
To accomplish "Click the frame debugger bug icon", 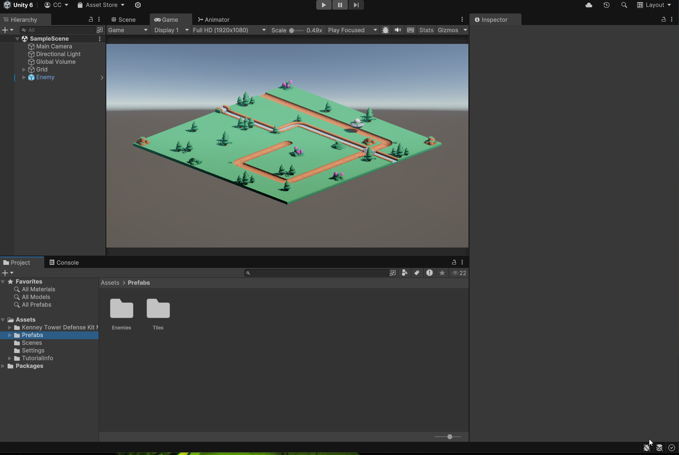I will click(385, 30).
